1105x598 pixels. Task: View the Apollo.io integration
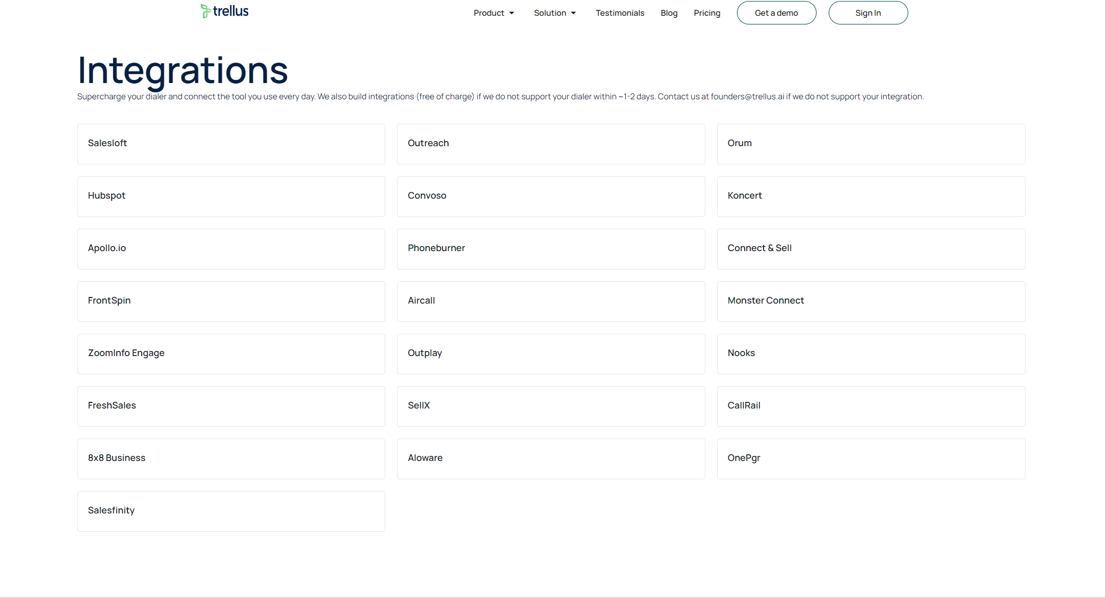tap(231, 249)
